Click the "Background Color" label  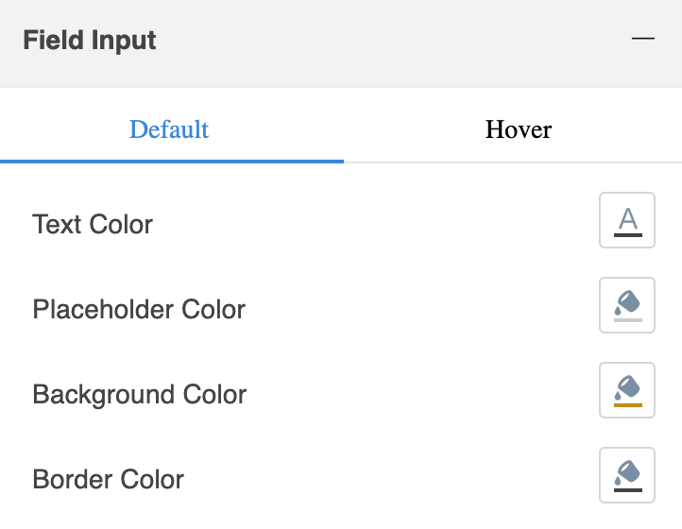coord(140,395)
